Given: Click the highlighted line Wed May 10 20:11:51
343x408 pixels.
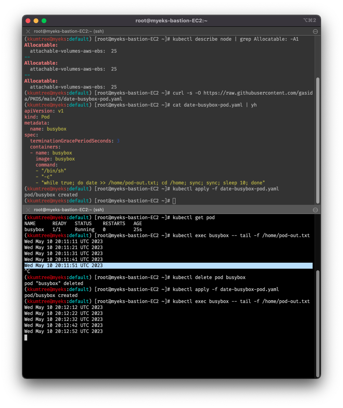Looking at the screenshot, I should [168, 265].
